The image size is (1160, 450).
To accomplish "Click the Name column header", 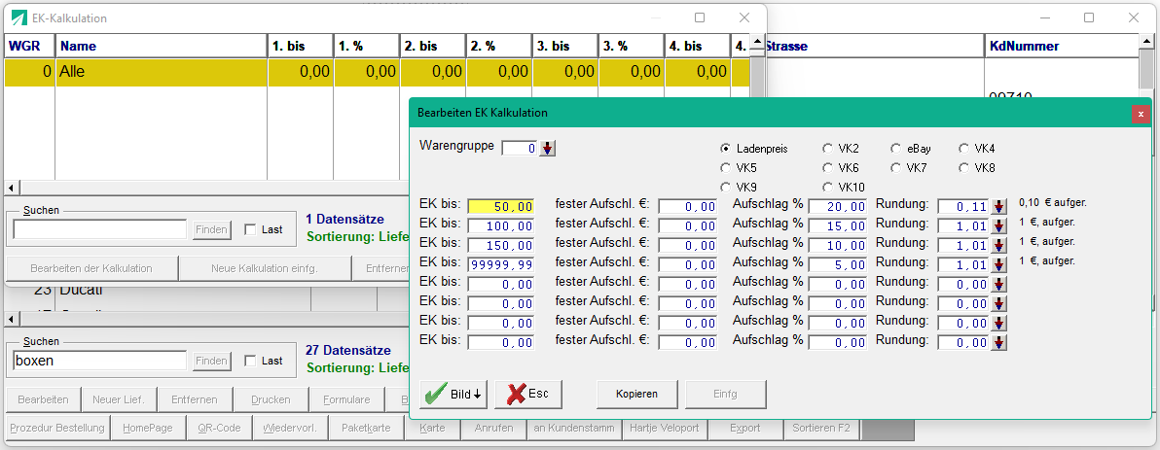I will [162, 46].
